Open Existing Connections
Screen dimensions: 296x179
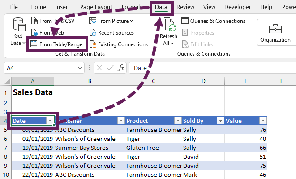[119, 44]
